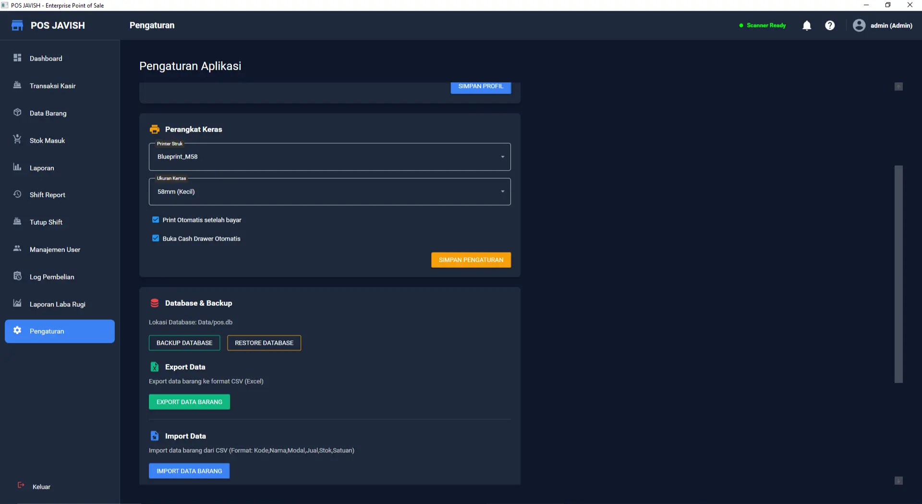This screenshot has height=504, width=922.
Task: Click the Keluar logout icon
Action: [x=21, y=485]
